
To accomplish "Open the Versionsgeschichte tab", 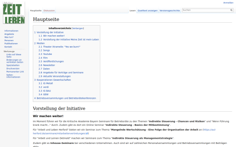I will click(x=170, y=11).
